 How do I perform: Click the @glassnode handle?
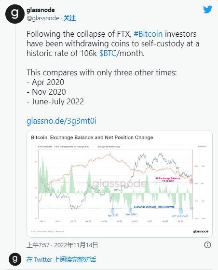(43, 18)
